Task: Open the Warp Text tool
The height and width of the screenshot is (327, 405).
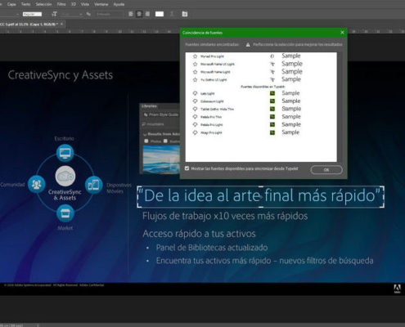Action: tap(172, 14)
